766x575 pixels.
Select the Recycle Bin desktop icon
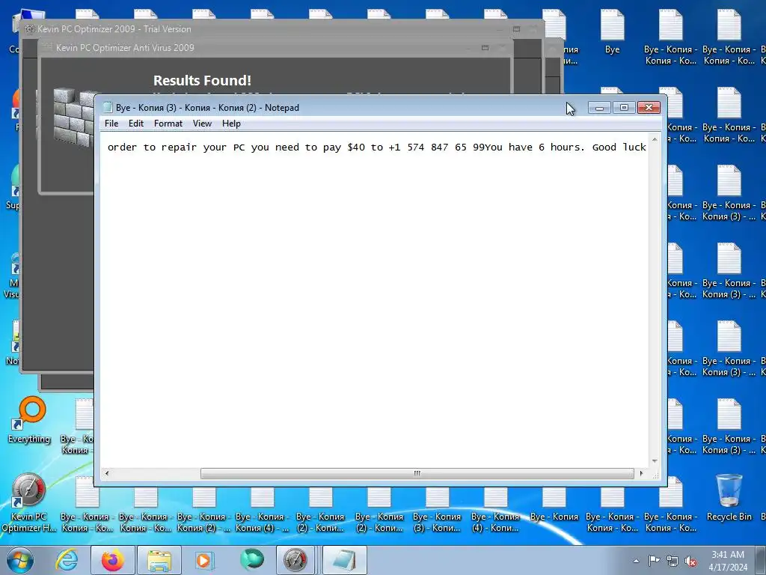click(729, 498)
